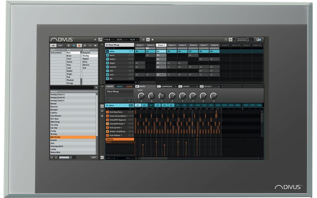
Task: Collapse the control area arrow beside MASTER
Action: point(102,86)
